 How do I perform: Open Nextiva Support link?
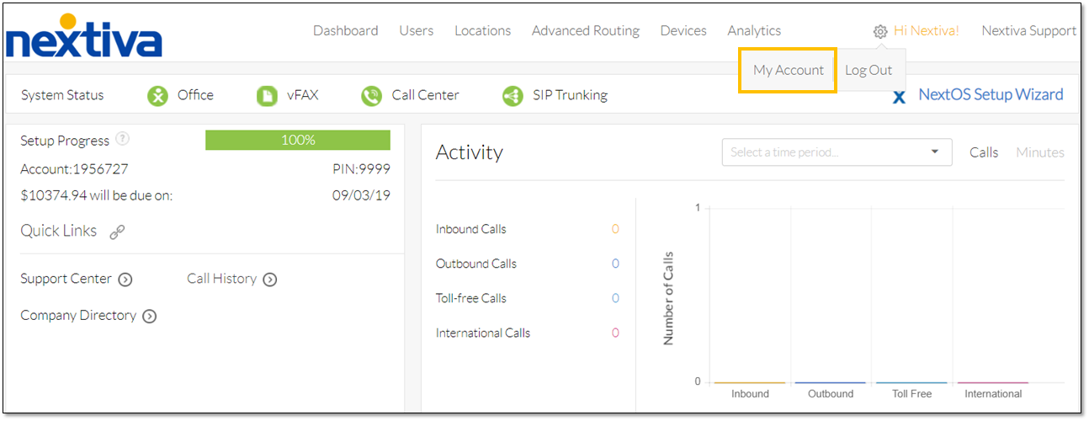[x=1029, y=30]
